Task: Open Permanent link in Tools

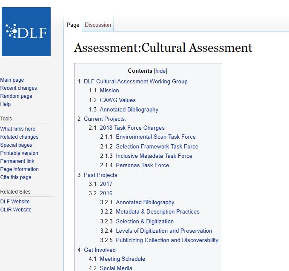Action: pyautogui.click(x=17, y=161)
